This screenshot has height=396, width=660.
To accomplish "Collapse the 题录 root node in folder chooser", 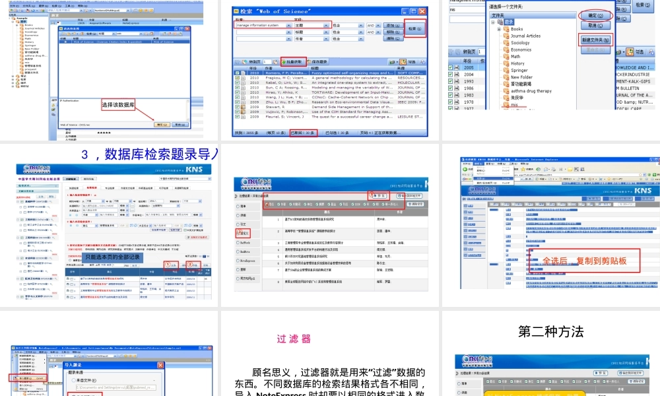I will pyautogui.click(x=493, y=22).
